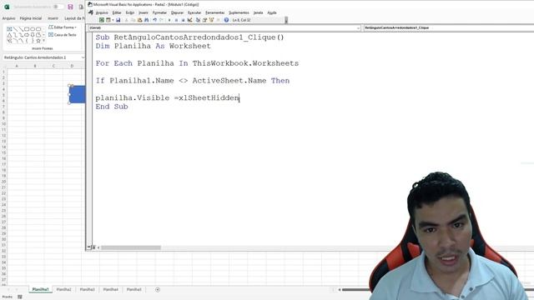Click the Undo icon in VBA toolbar

[154, 20]
